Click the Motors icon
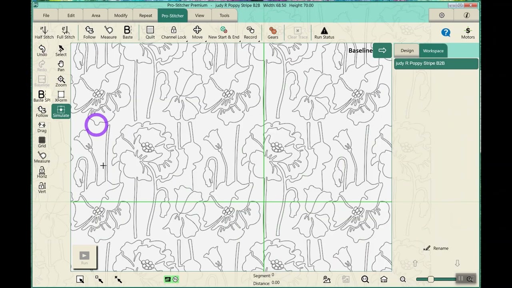Image resolution: width=512 pixels, height=288 pixels. (x=468, y=33)
